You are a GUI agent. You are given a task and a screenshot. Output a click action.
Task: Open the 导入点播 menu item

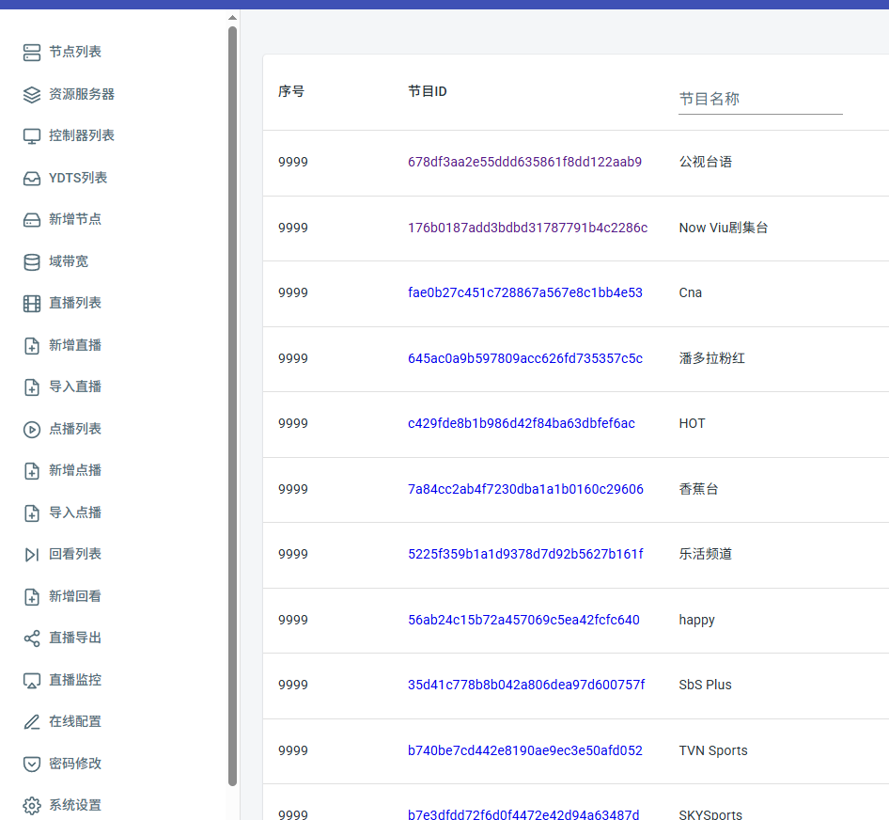click(x=75, y=512)
